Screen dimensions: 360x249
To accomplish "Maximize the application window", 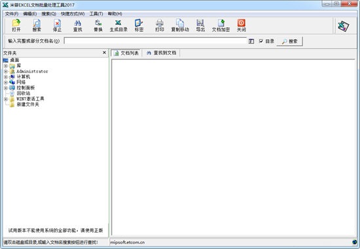I will coord(336,4).
